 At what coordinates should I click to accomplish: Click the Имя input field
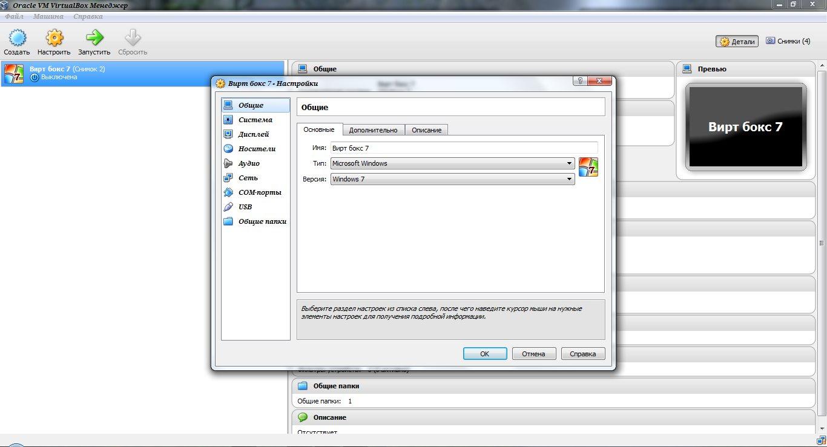(x=464, y=148)
